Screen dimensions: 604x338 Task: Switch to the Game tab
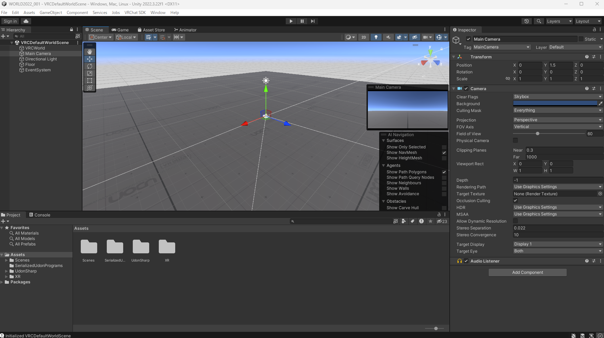coord(120,30)
